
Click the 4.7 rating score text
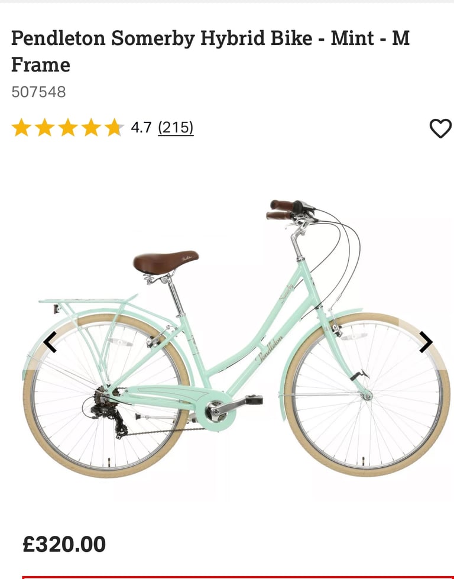coord(141,128)
